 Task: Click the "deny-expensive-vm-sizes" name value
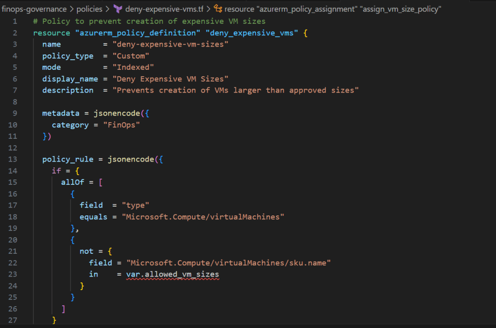point(170,44)
